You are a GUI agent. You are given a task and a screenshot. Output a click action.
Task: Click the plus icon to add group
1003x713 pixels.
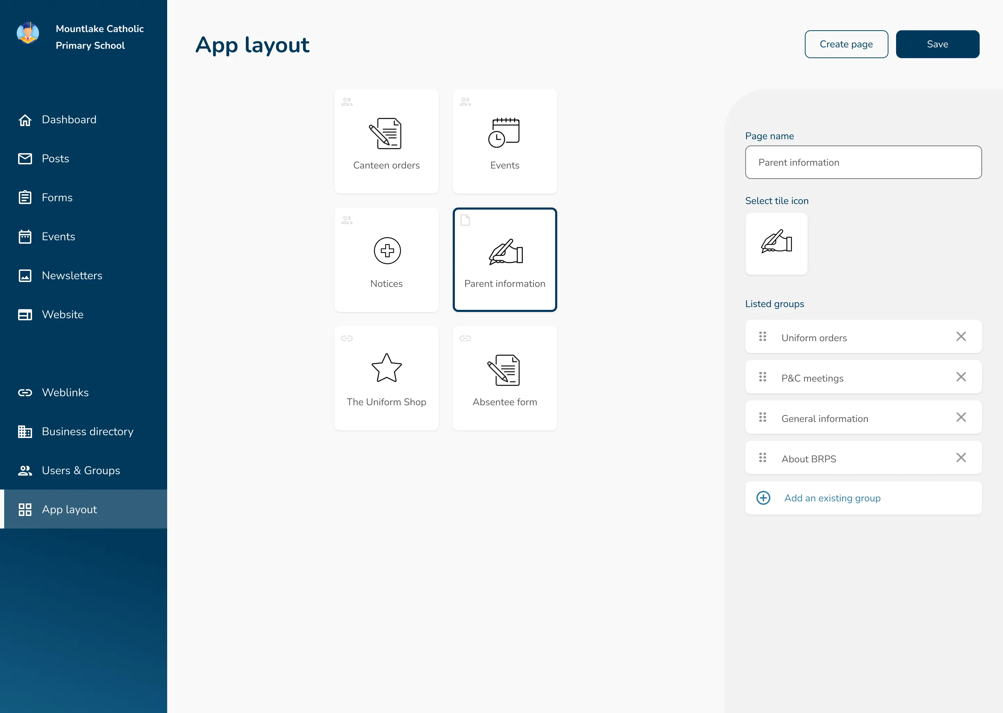(x=763, y=498)
